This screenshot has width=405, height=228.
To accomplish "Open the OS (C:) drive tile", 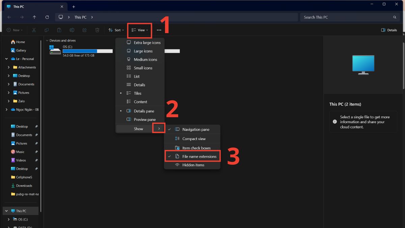I will (x=81, y=51).
